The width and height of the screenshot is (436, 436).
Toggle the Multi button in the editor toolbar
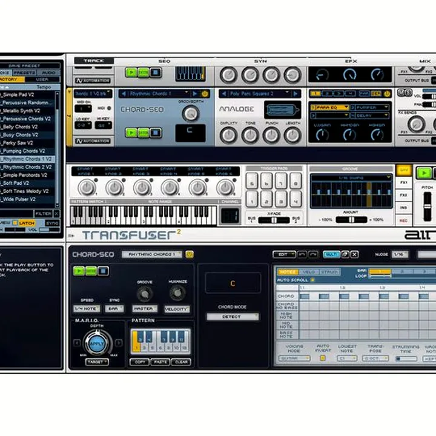click(331, 254)
